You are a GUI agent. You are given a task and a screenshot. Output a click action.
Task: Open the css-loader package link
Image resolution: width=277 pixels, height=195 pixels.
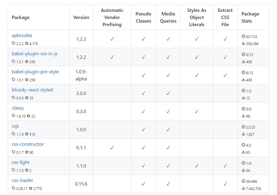click(x=23, y=180)
